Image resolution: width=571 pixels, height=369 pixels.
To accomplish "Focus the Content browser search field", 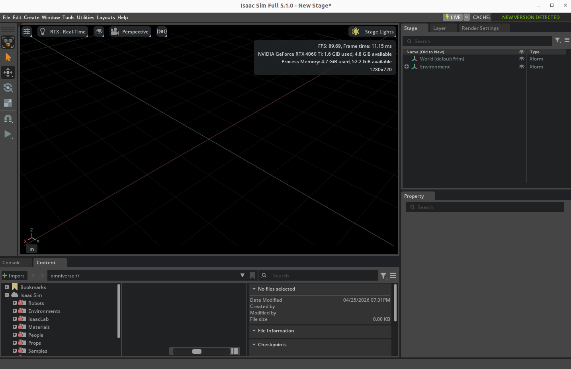I will (323, 275).
